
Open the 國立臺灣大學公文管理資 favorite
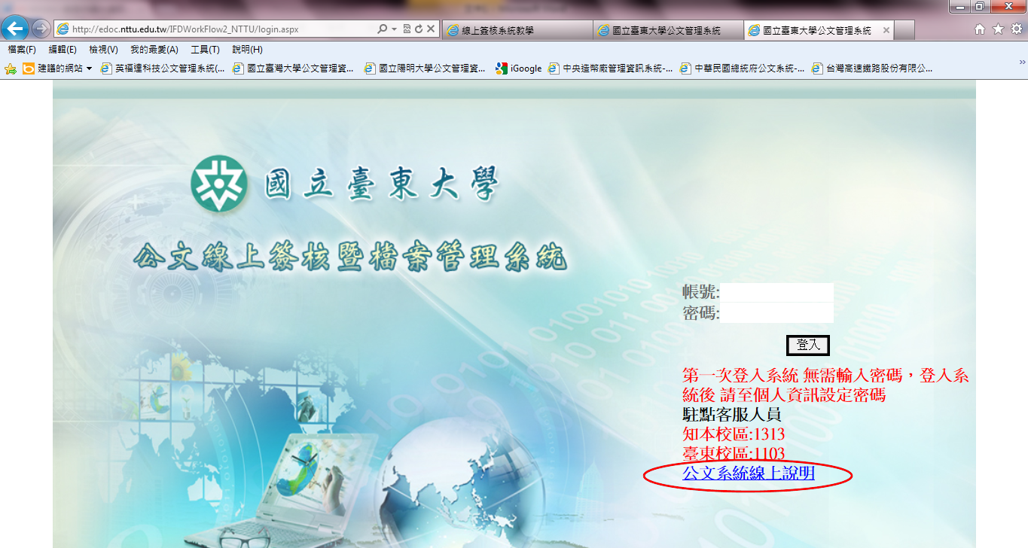coord(293,68)
